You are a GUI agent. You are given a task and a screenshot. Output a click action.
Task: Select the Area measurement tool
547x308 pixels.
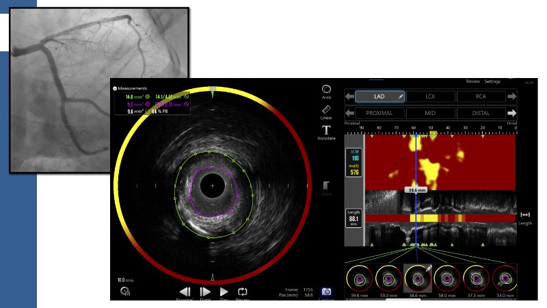pyautogui.click(x=326, y=91)
